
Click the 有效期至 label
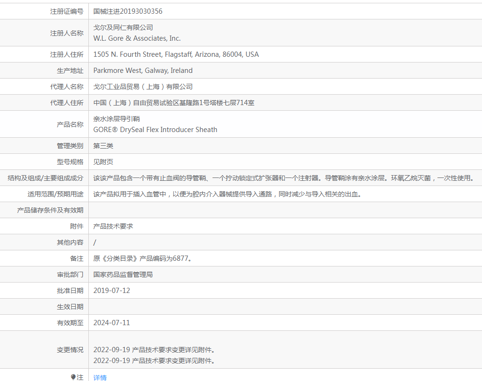coord(70,323)
